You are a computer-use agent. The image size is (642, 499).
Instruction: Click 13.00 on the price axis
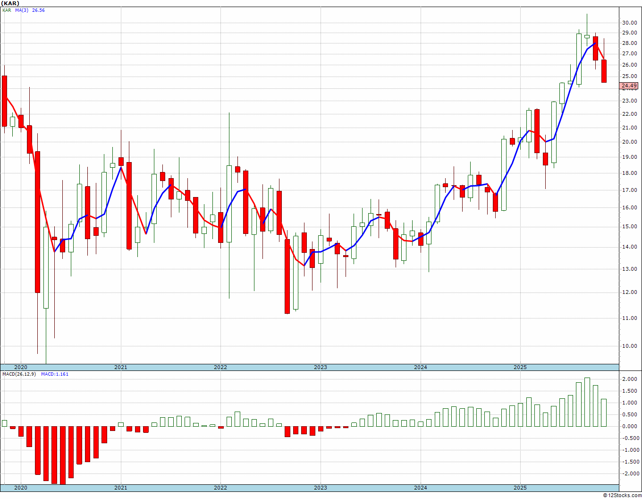tap(629, 269)
